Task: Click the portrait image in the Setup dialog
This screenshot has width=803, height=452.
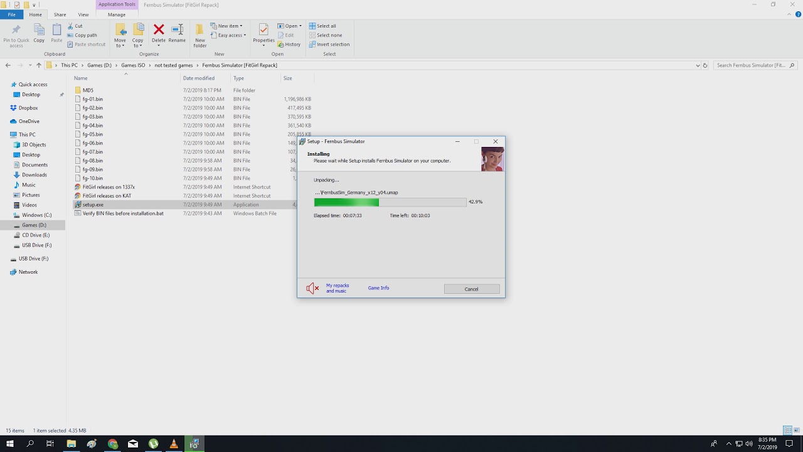Action: click(x=492, y=159)
